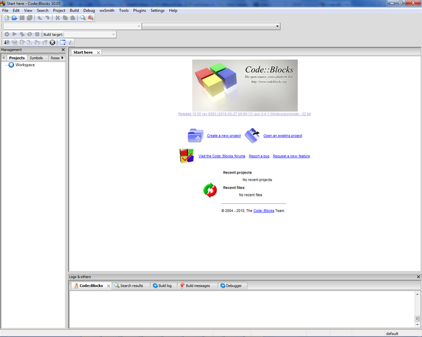The width and height of the screenshot is (422, 337).
Task: Click the Next line debugger icon
Action: pyautogui.click(x=22, y=42)
